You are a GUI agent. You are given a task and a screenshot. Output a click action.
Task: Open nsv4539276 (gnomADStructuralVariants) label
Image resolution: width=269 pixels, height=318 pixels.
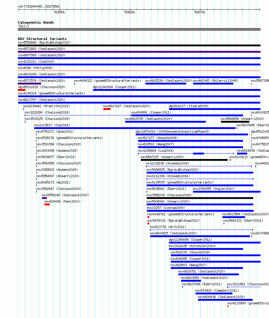69,138
